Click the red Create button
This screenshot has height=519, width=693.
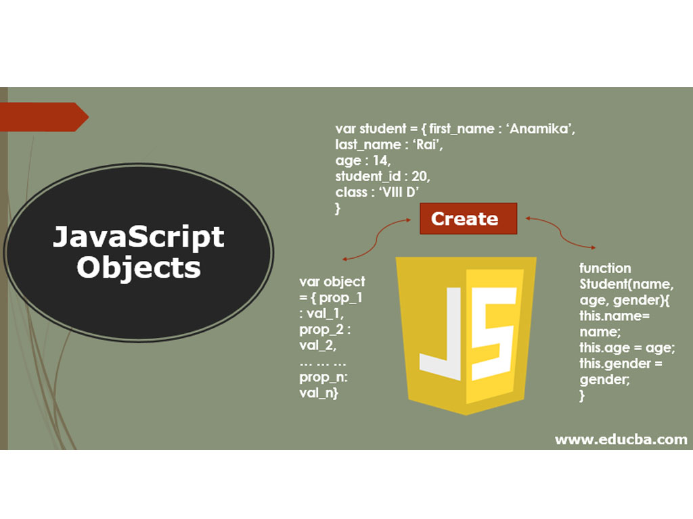tap(468, 219)
